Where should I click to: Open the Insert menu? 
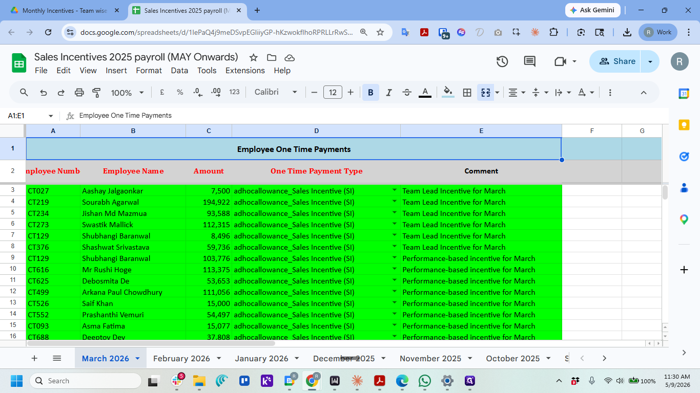point(116,71)
